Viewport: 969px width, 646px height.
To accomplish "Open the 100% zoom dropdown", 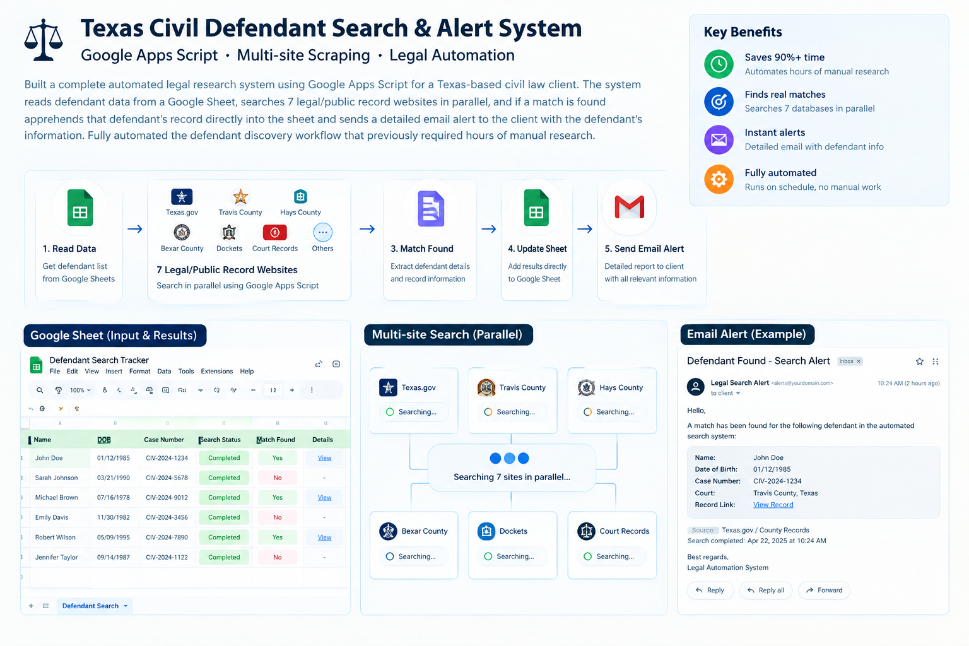I will [x=80, y=391].
